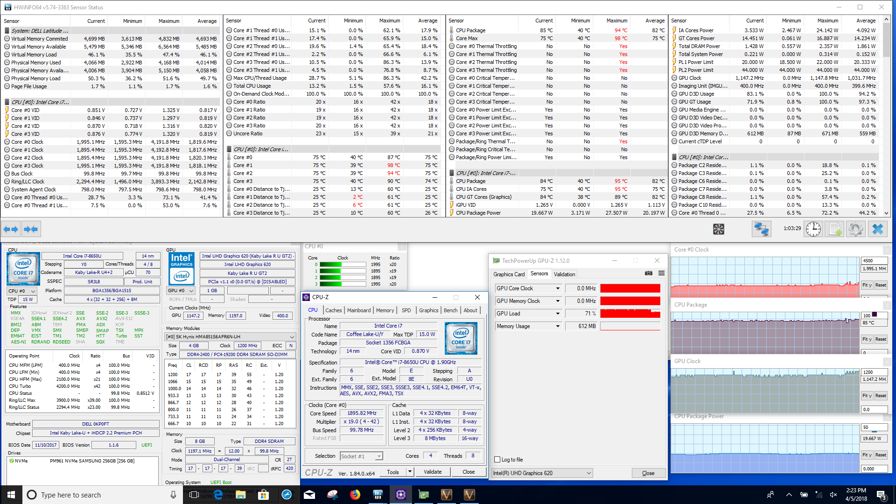Click the blue X close sensors icon
Image resolution: width=896 pixels, height=504 pixels.
[878, 229]
